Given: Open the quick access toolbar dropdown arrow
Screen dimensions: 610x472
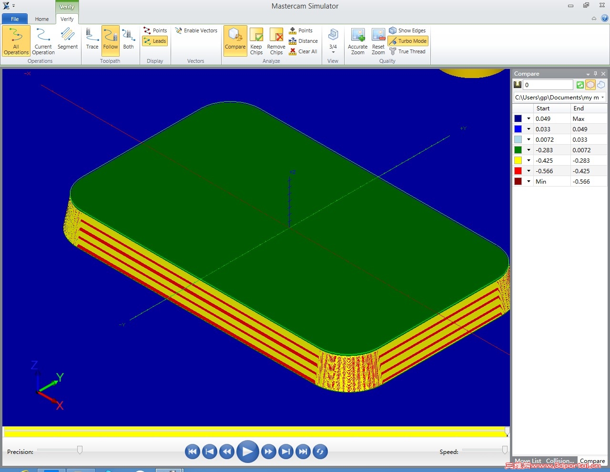Looking at the screenshot, I should point(14,6).
